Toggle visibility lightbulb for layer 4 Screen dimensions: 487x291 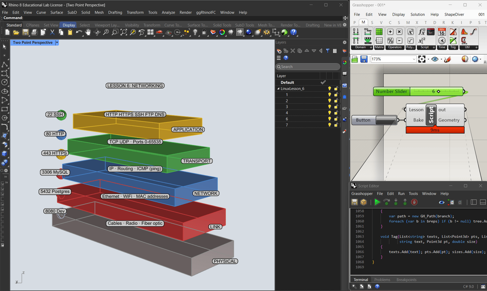(x=330, y=113)
